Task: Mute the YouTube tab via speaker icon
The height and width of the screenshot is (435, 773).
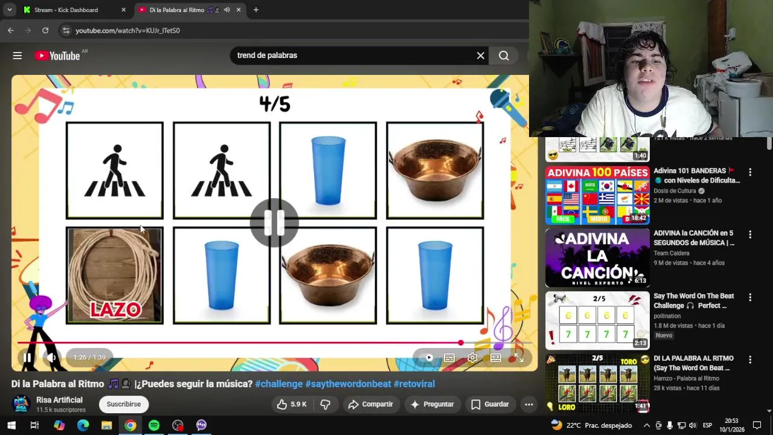Action: coord(227,10)
